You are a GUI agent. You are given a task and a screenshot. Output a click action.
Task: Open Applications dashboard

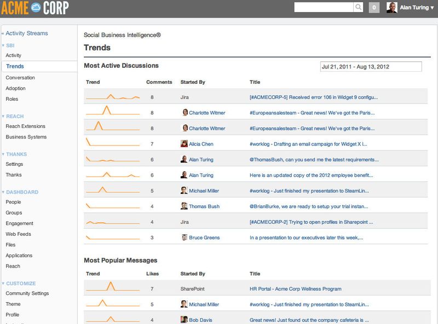pos(19,256)
